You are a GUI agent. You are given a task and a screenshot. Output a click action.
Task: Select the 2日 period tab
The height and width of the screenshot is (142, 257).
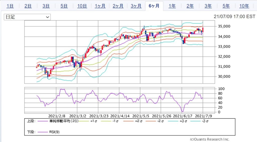click(x=28, y=6)
